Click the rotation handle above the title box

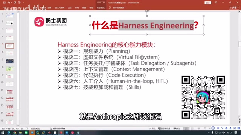tap(147, 11)
